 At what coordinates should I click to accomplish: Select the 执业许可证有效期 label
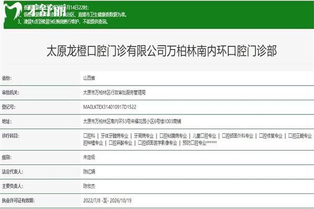coord(18,201)
